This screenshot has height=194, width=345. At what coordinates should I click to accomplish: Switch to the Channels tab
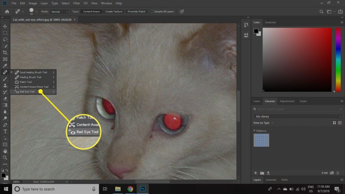271,180
